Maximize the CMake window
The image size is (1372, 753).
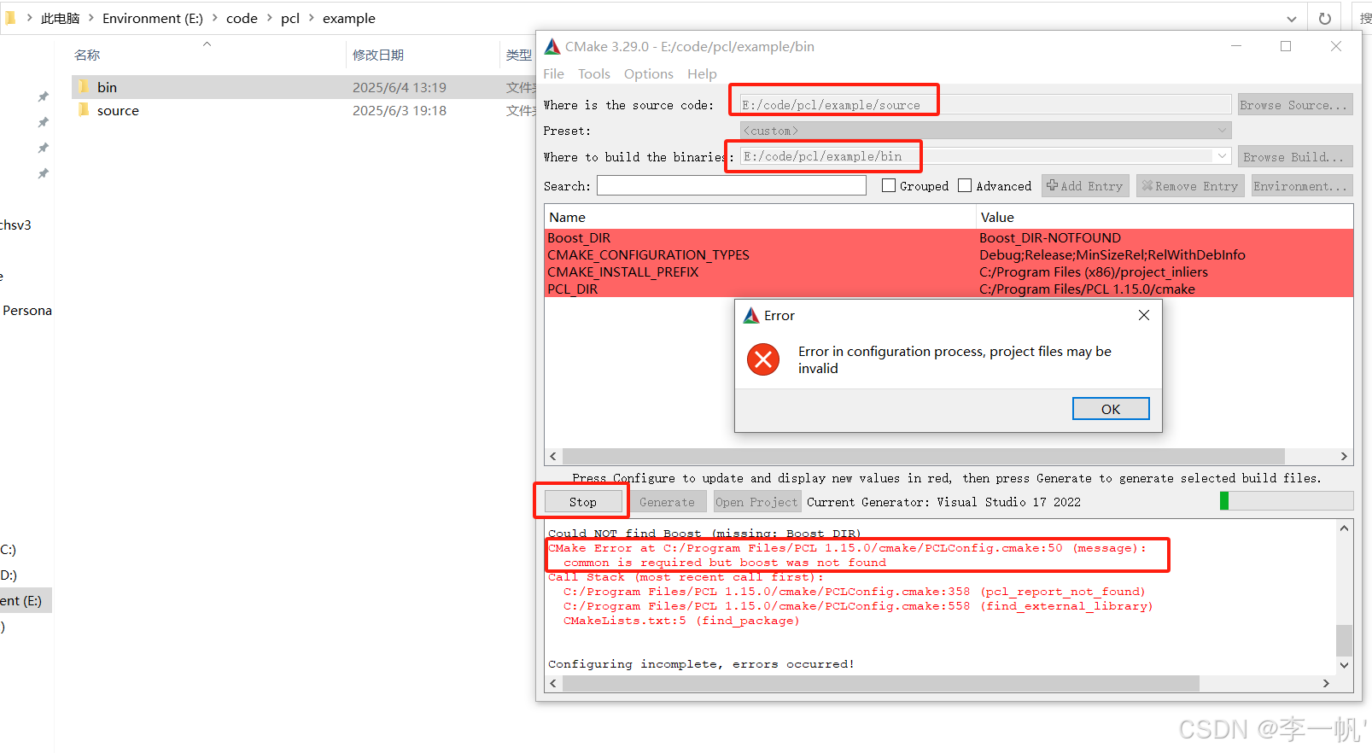[1286, 46]
